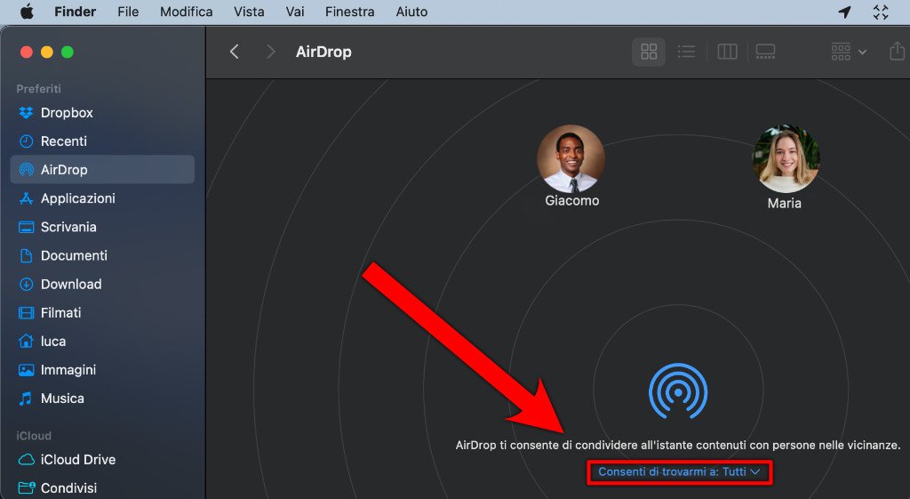Click the Applicazioni icon in the sidebar

(26, 198)
